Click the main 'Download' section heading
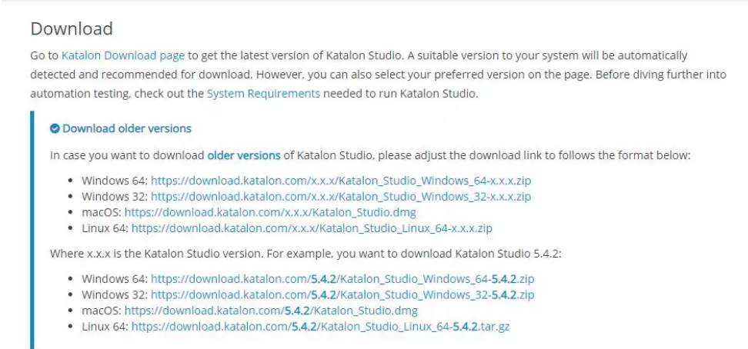This screenshot has width=748, height=349. point(72,29)
